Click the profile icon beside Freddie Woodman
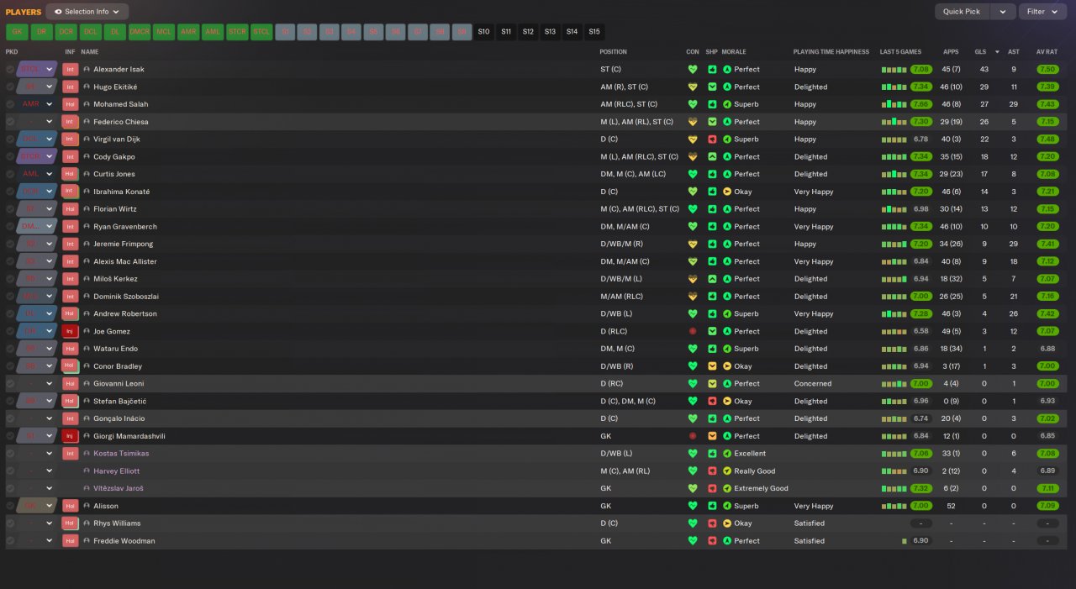 87,541
